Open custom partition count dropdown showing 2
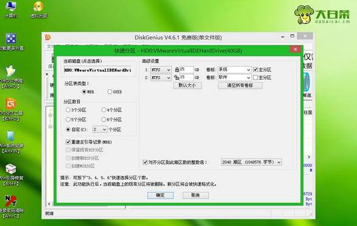 click(x=100, y=129)
